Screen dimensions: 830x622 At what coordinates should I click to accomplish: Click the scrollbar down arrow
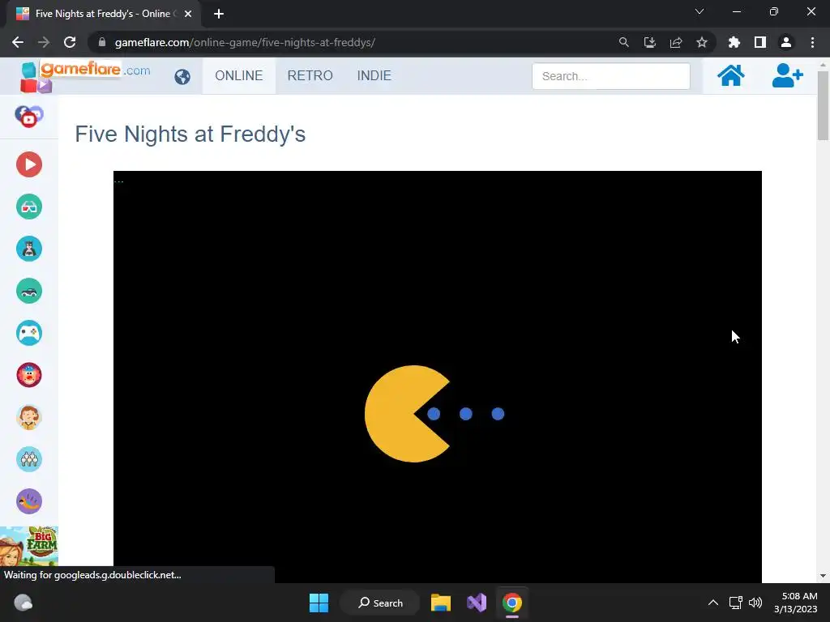pyautogui.click(x=823, y=576)
